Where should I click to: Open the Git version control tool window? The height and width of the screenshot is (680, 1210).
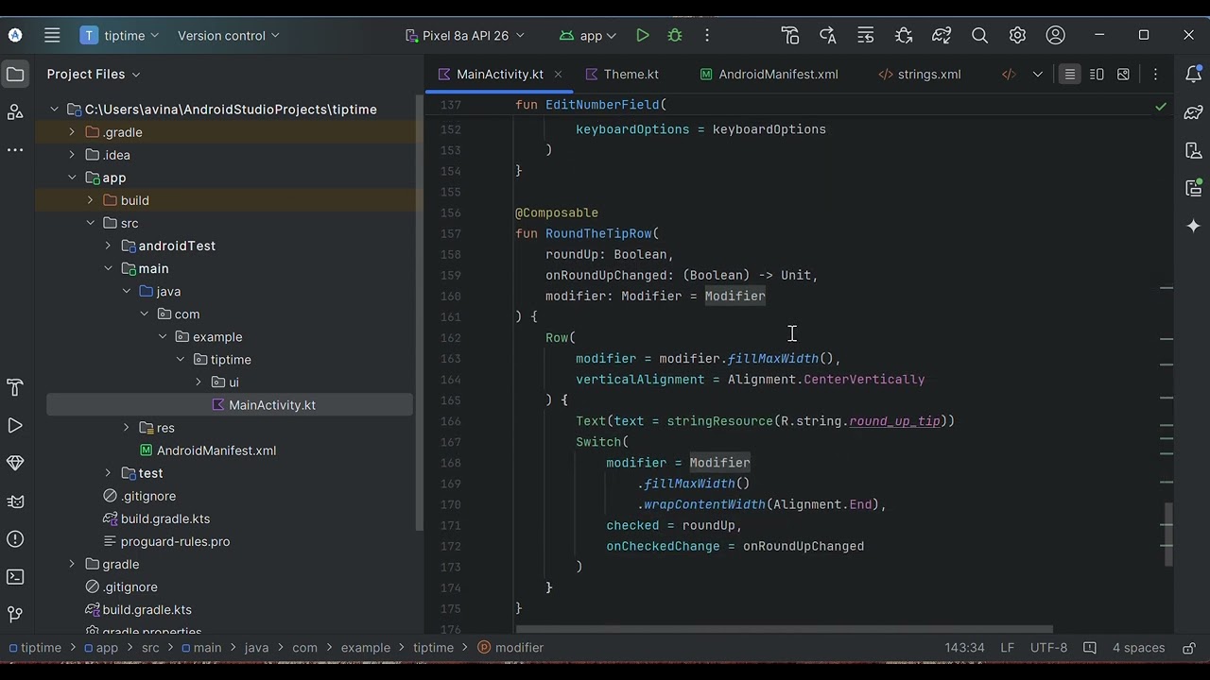(x=15, y=615)
